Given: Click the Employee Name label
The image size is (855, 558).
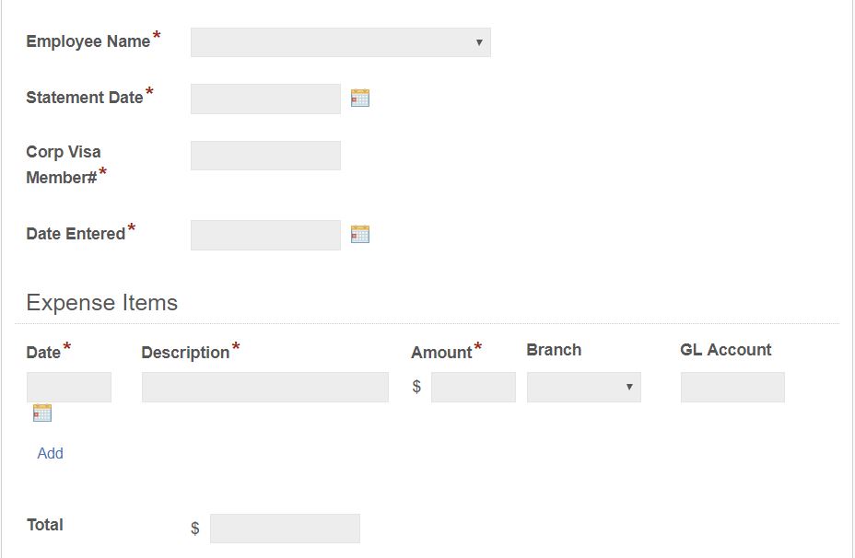Looking at the screenshot, I should [88, 41].
